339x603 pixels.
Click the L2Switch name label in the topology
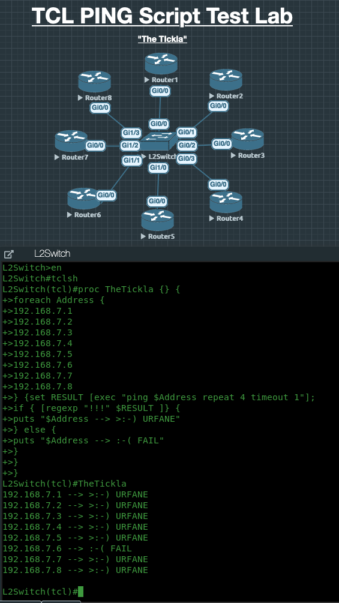(162, 157)
